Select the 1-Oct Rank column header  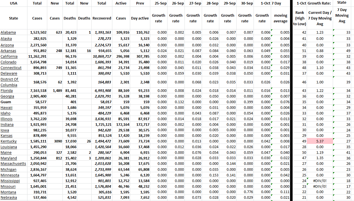point(300,18)
